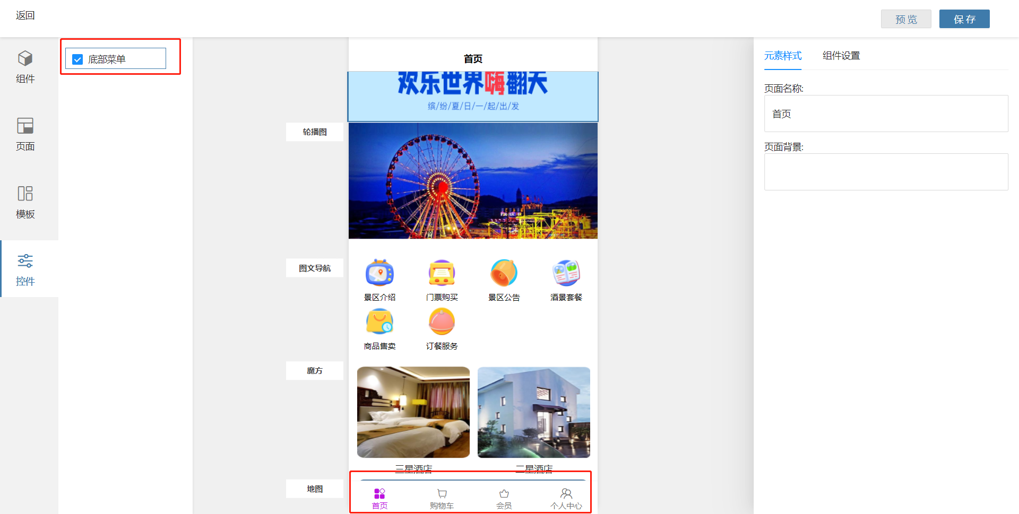Screen dimensions: 1019x514
Task: Click the 返回 back link
Action: [x=25, y=15]
